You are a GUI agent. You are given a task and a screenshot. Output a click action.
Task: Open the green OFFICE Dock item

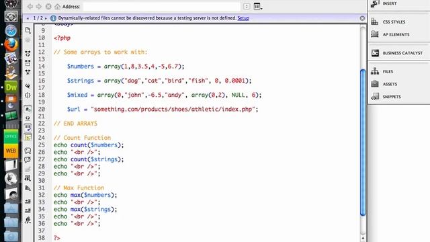[11, 136]
